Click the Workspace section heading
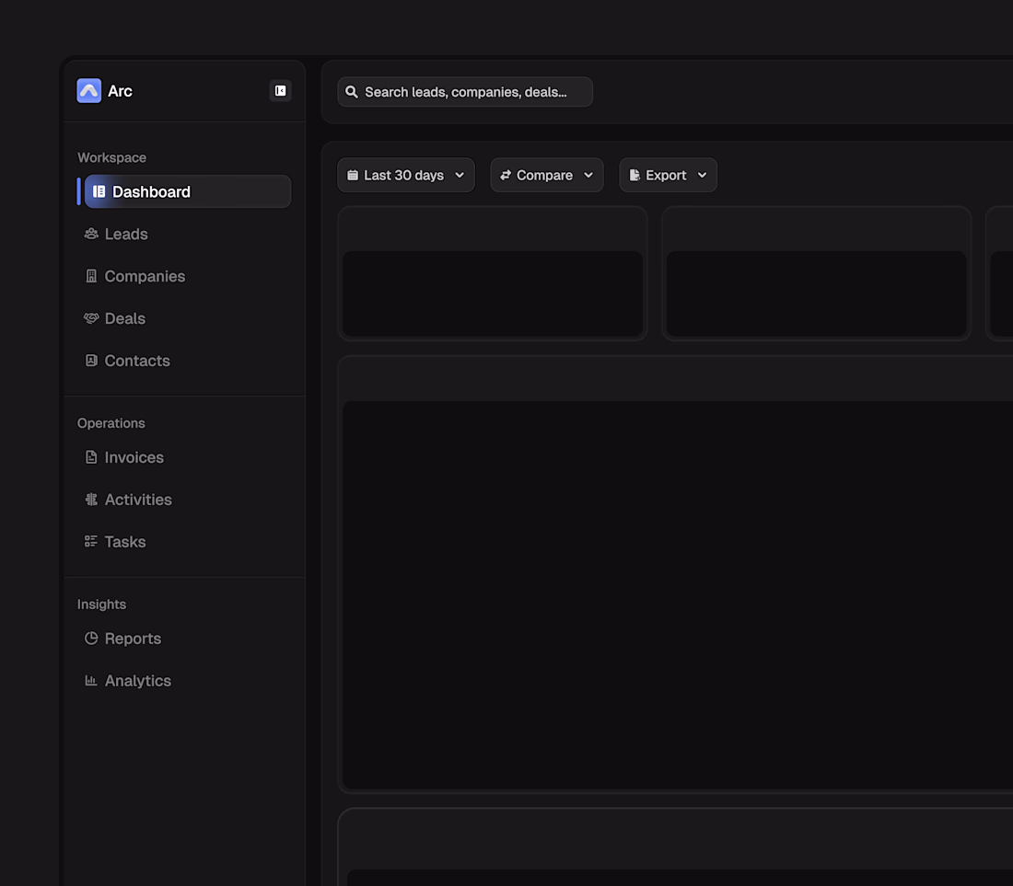 [111, 157]
